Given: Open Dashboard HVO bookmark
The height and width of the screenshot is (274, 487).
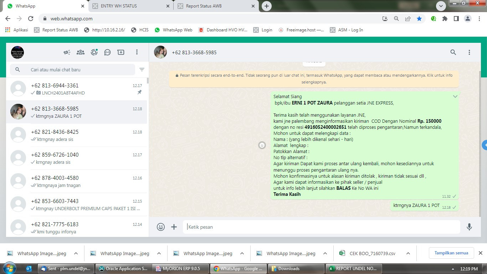Looking at the screenshot, I should point(223,30).
